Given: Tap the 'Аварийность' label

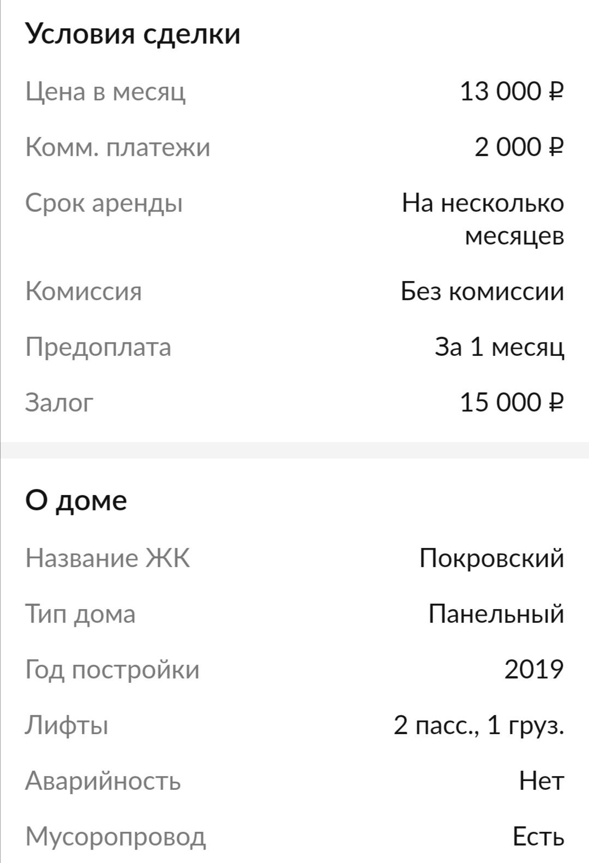Looking at the screenshot, I should 103,781.
